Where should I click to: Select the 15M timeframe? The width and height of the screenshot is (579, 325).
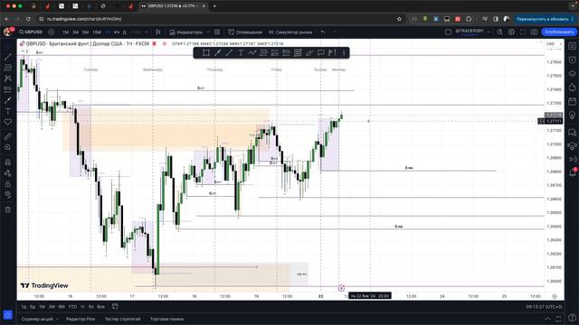(97, 32)
